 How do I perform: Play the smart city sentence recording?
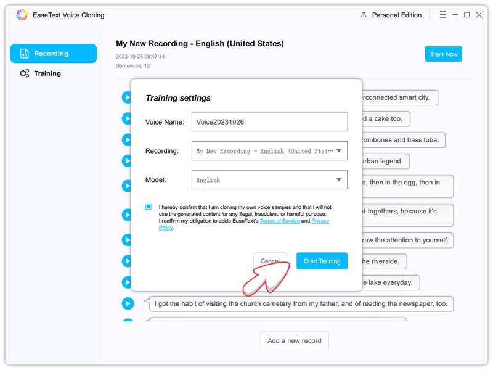(x=127, y=97)
